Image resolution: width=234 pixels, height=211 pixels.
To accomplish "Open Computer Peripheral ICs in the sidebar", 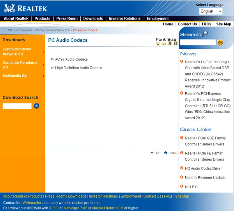I will click(20, 65).
